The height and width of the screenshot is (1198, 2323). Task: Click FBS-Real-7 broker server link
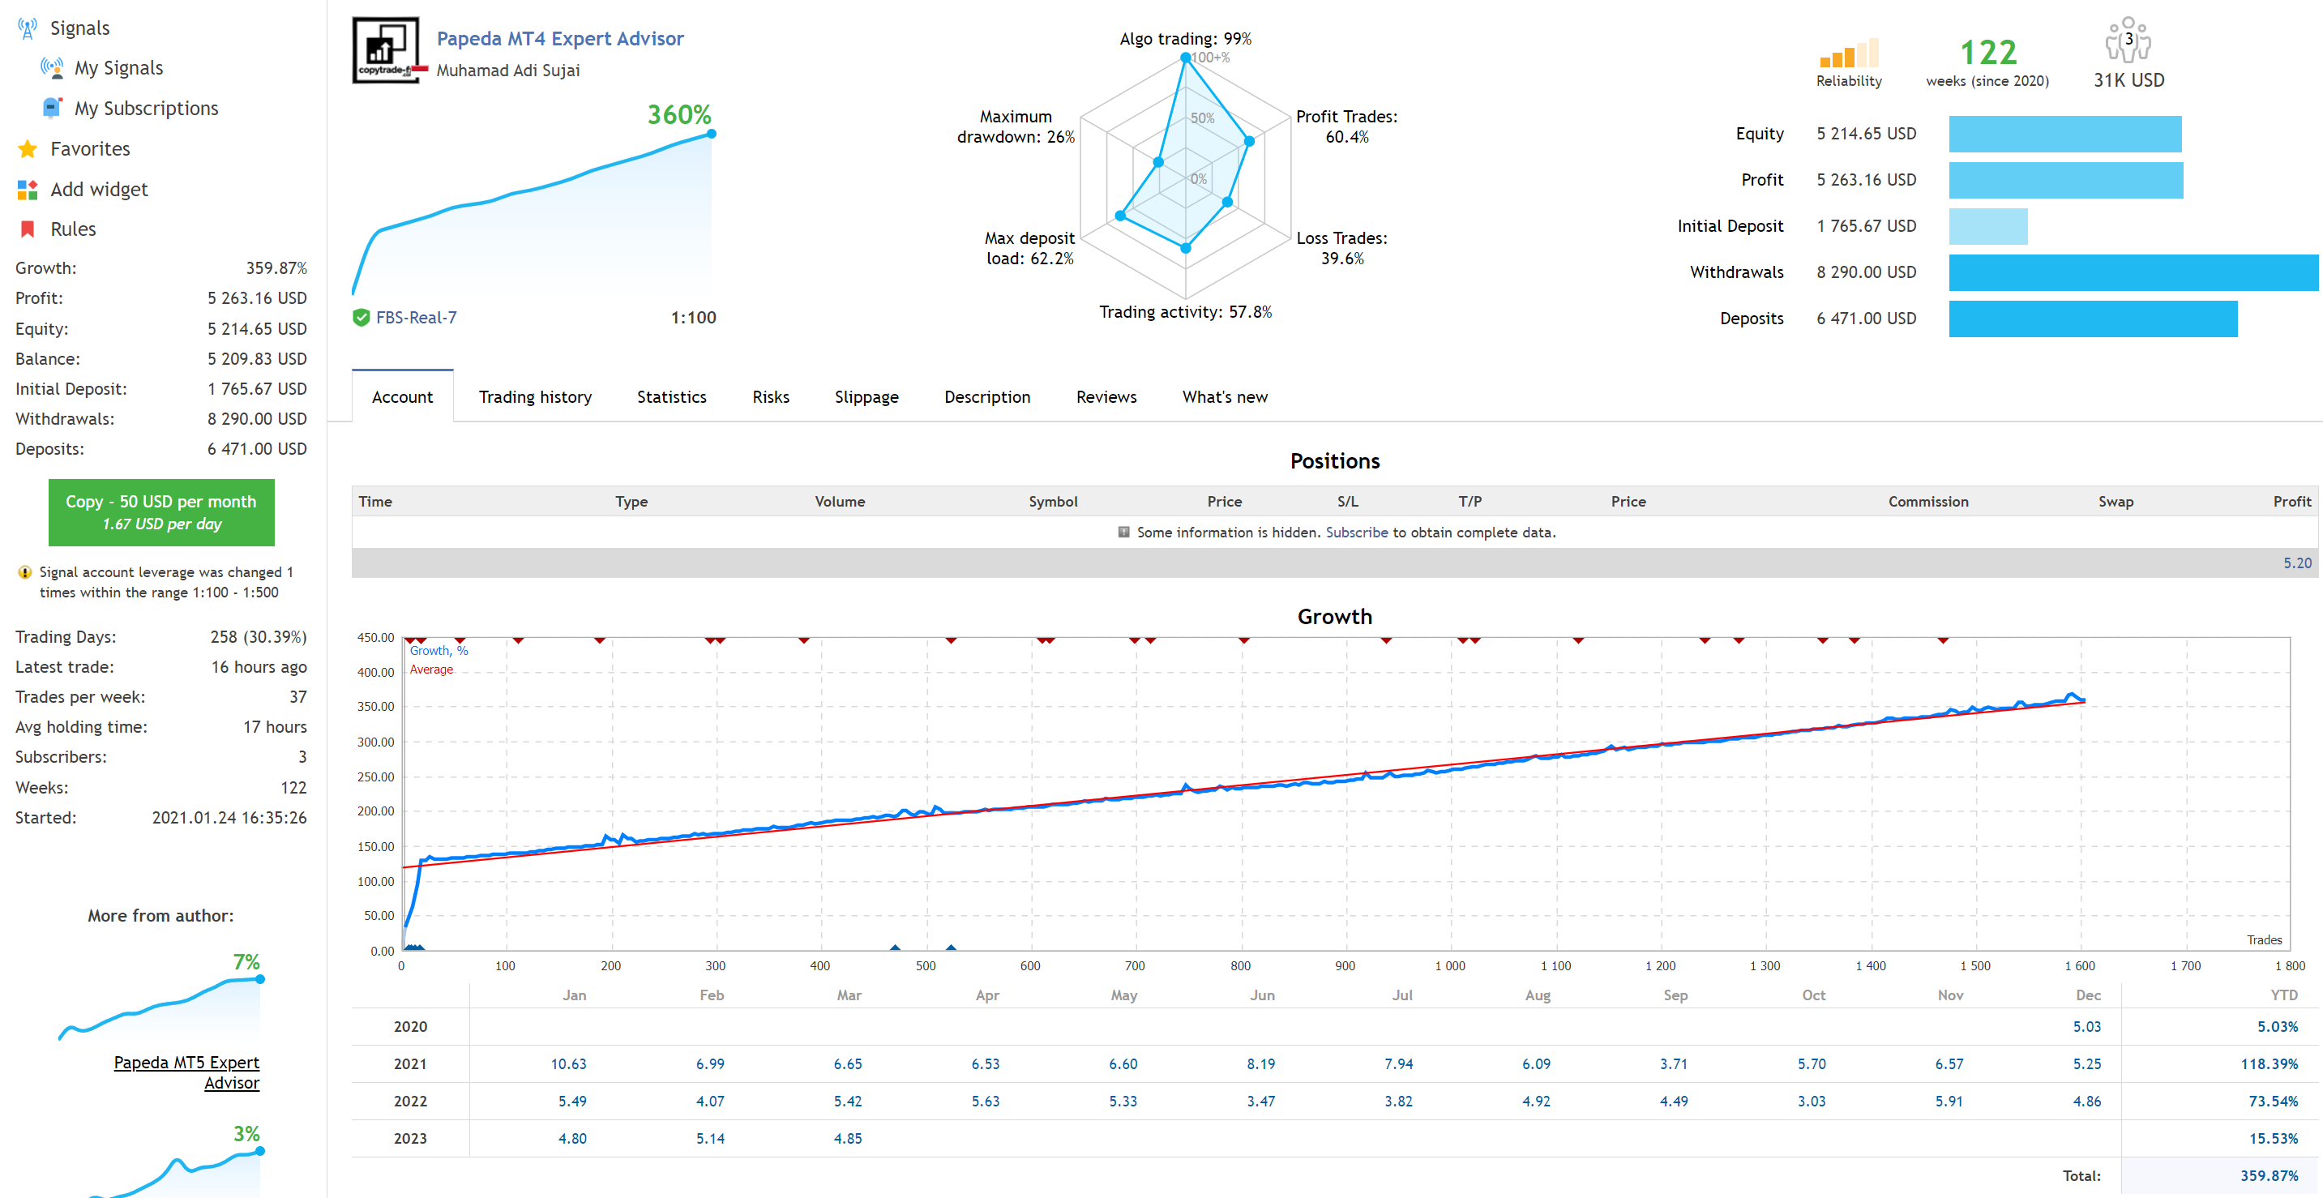[x=416, y=318]
